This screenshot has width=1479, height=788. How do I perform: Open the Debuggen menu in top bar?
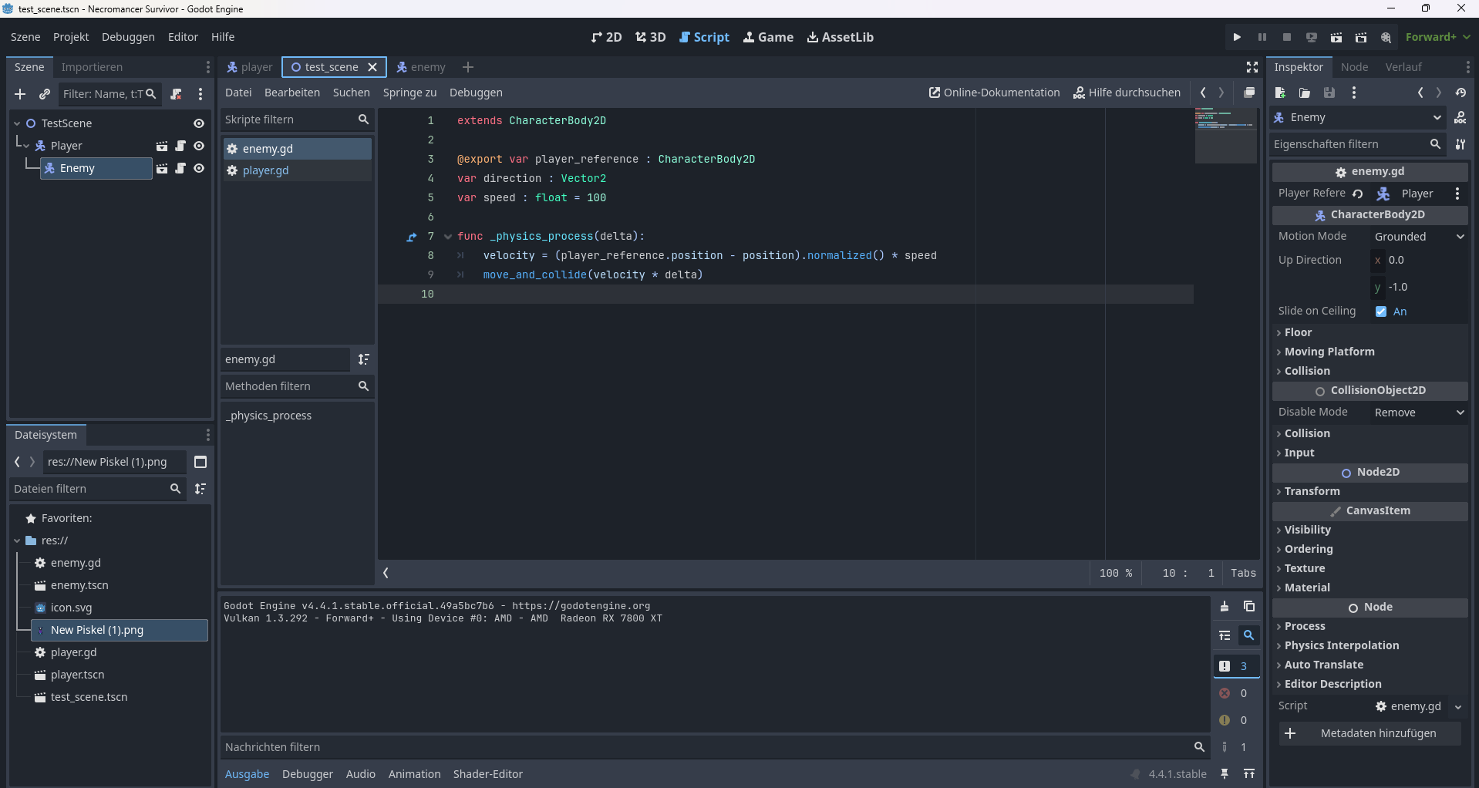(x=128, y=37)
